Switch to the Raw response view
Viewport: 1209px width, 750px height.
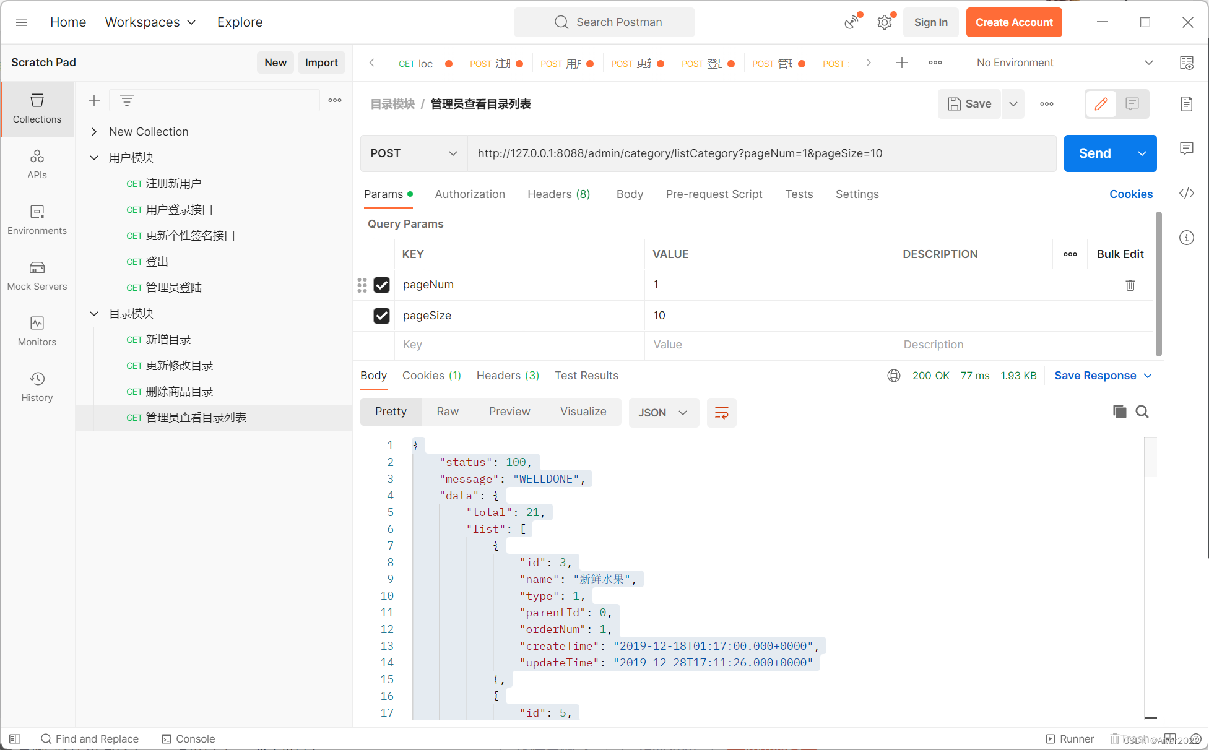coord(448,412)
